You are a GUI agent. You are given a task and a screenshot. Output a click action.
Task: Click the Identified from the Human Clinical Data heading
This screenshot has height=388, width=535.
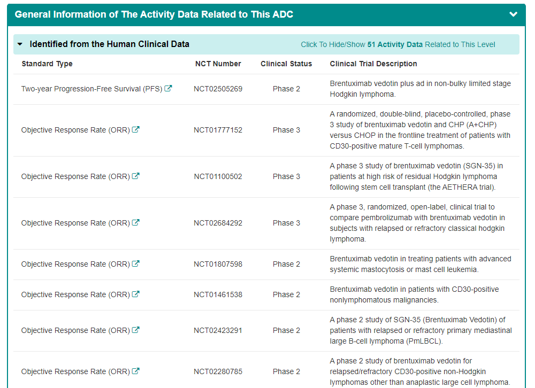click(109, 44)
